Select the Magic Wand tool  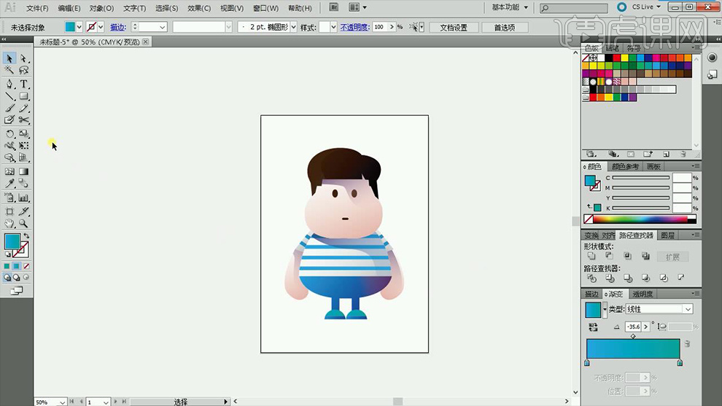(x=9, y=71)
